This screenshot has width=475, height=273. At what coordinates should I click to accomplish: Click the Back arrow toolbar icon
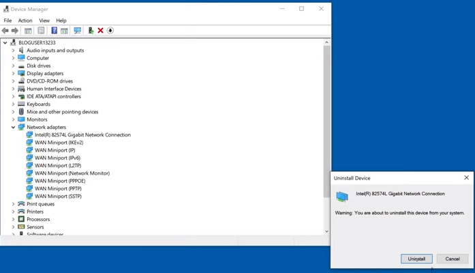[5, 30]
